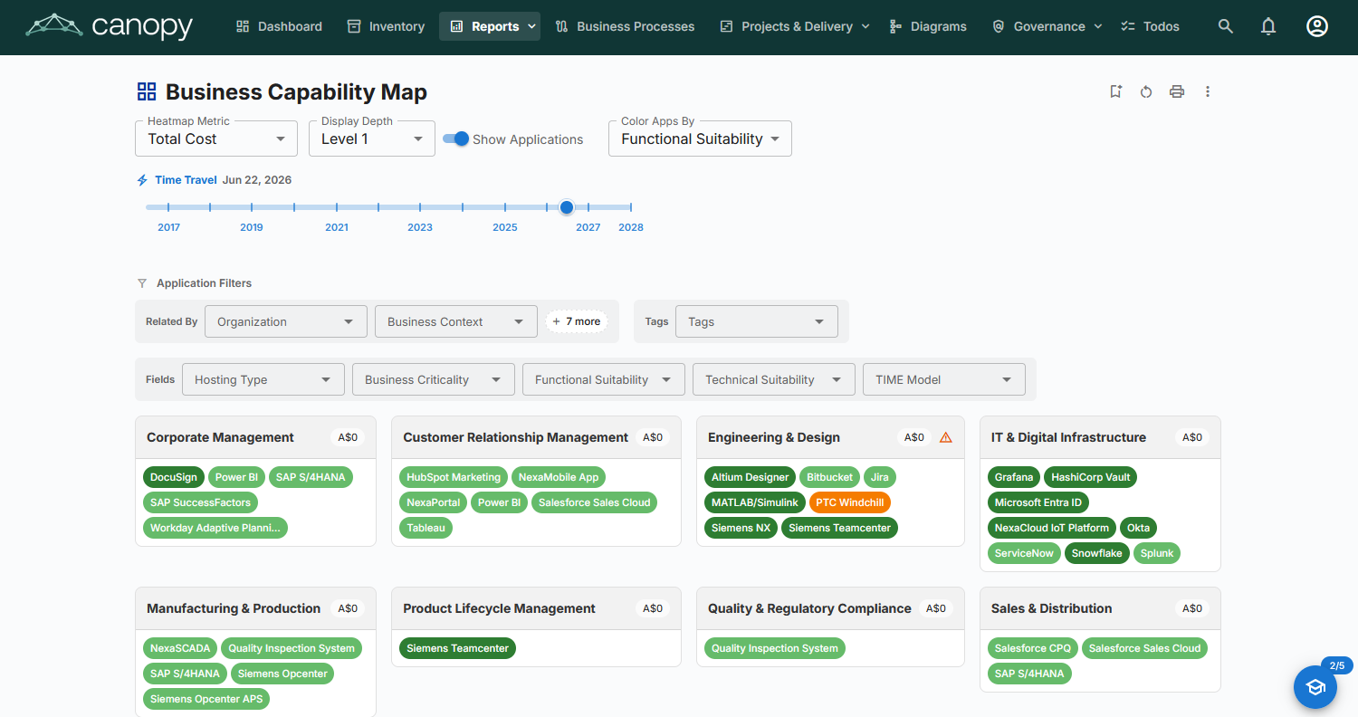Go to Dashboard menu
1358x717 pixels.
click(x=279, y=26)
